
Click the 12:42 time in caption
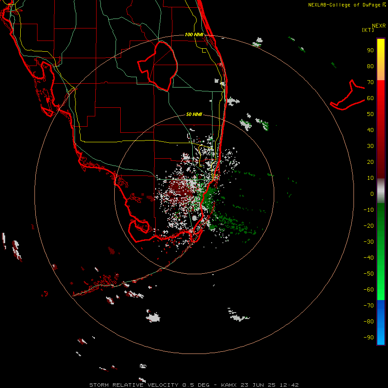tap(289, 385)
